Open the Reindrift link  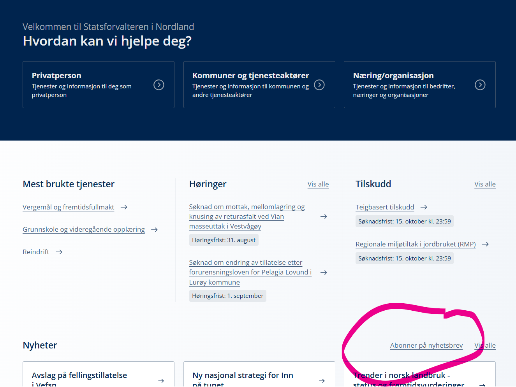[x=36, y=252]
